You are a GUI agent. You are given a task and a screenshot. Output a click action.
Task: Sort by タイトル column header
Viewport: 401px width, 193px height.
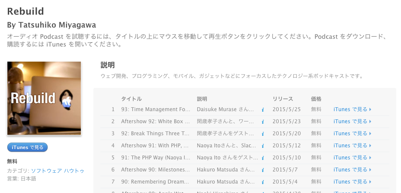point(131,99)
